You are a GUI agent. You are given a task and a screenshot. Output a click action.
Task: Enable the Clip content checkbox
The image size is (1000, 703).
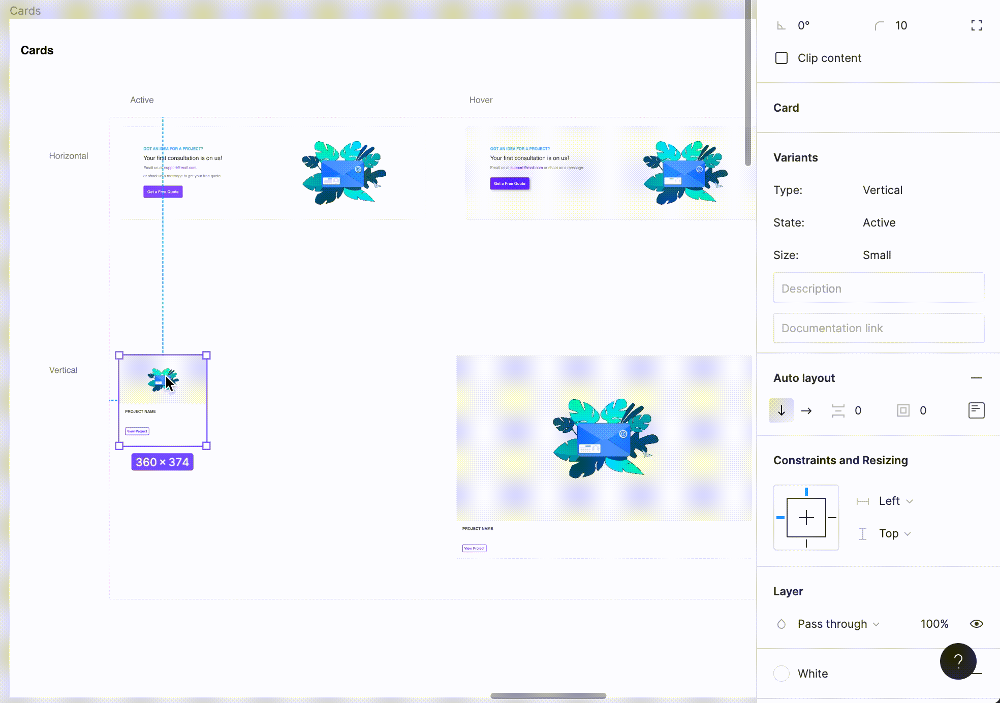782,58
